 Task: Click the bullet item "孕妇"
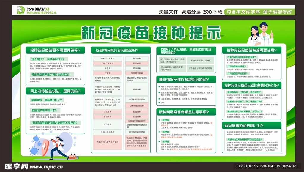click(163, 103)
